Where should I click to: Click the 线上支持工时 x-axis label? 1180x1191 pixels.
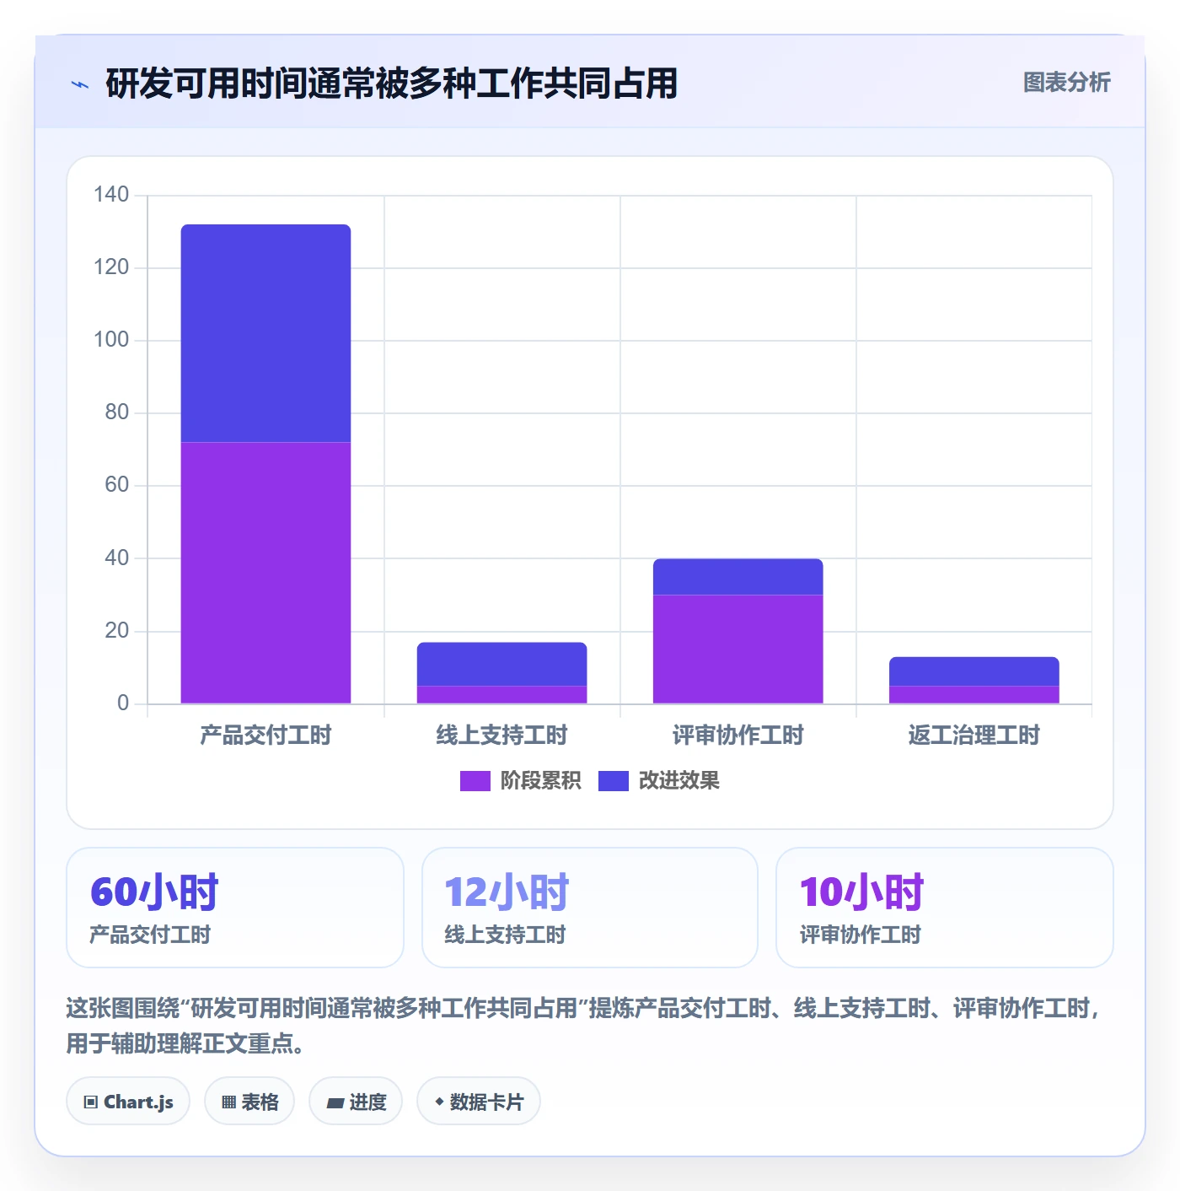[501, 736]
